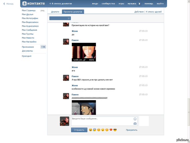Open сообщества in top navigation
Screen dimensions: 190x143
tap(108, 4)
